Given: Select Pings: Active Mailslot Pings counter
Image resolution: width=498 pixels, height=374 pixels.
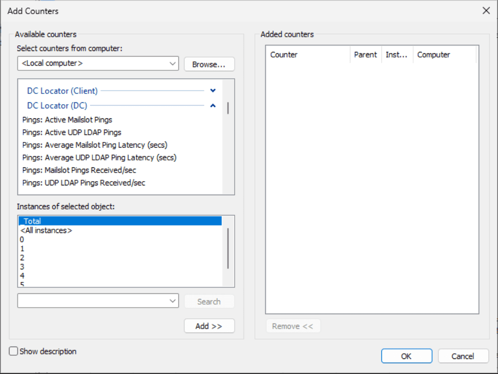Looking at the screenshot, I should point(67,120).
